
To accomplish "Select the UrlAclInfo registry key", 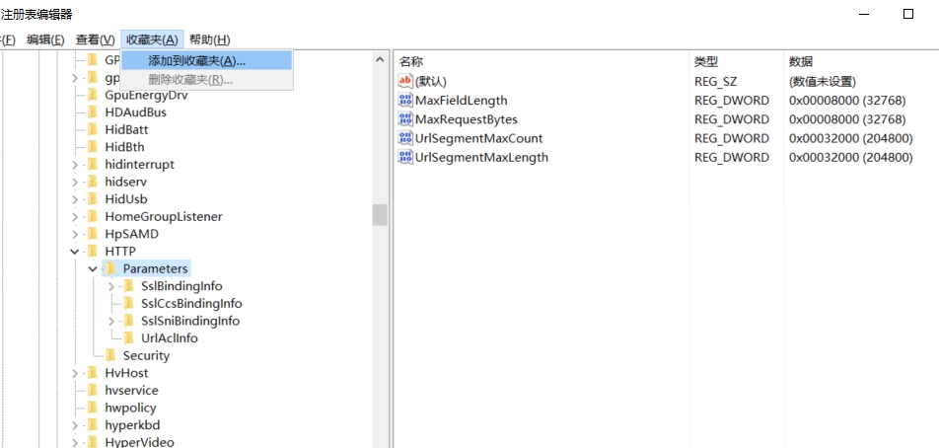I will [169, 338].
